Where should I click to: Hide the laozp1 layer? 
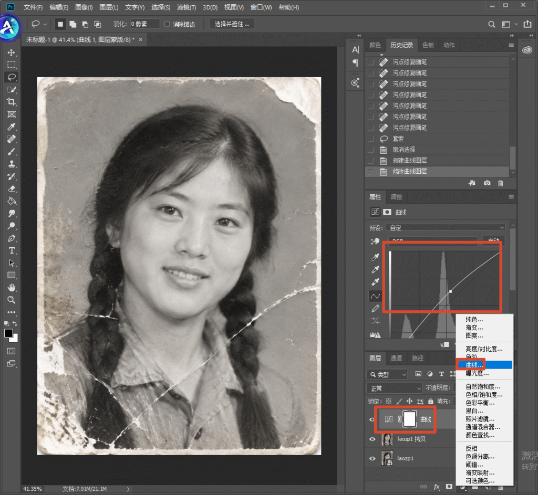point(372,458)
